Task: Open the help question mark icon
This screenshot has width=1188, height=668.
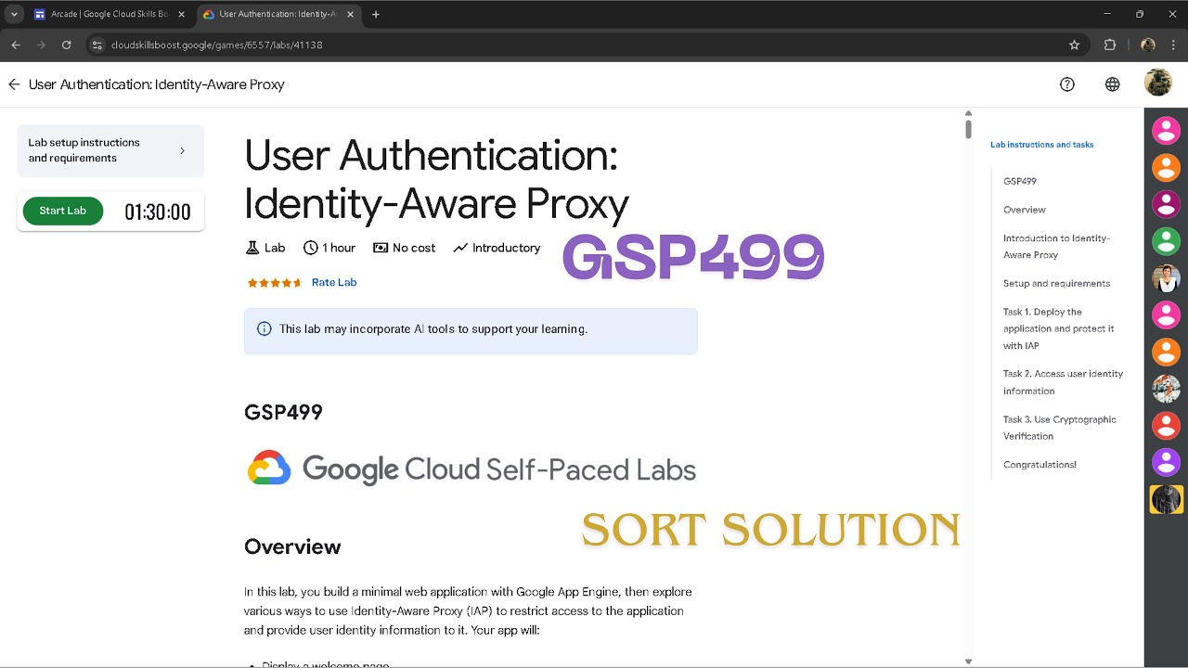Action: click(x=1067, y=84)
